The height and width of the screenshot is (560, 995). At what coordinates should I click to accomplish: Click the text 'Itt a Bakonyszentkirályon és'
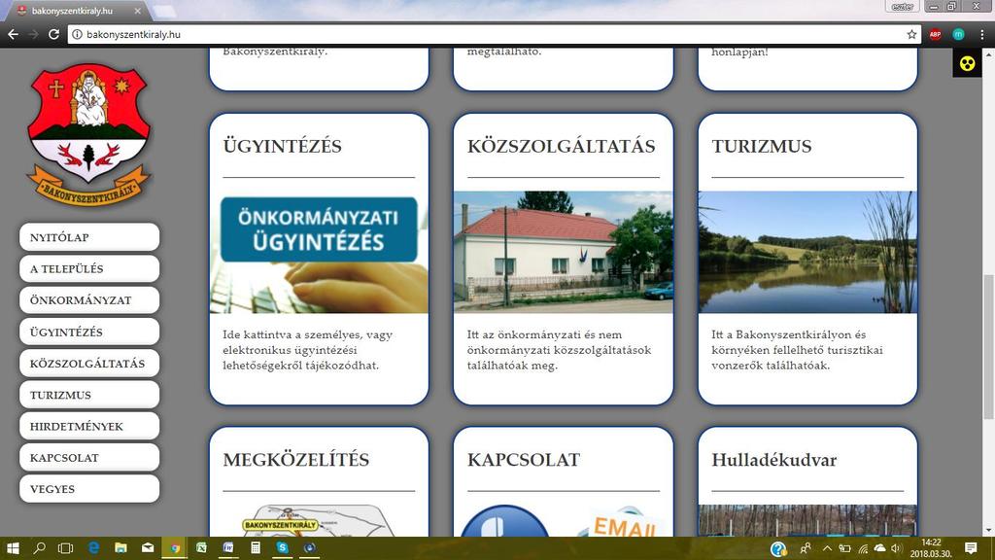[789, 334]
